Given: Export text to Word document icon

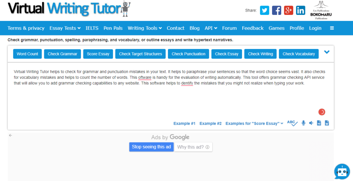Looking at the screenshot, I should click(x=327, y=123).
